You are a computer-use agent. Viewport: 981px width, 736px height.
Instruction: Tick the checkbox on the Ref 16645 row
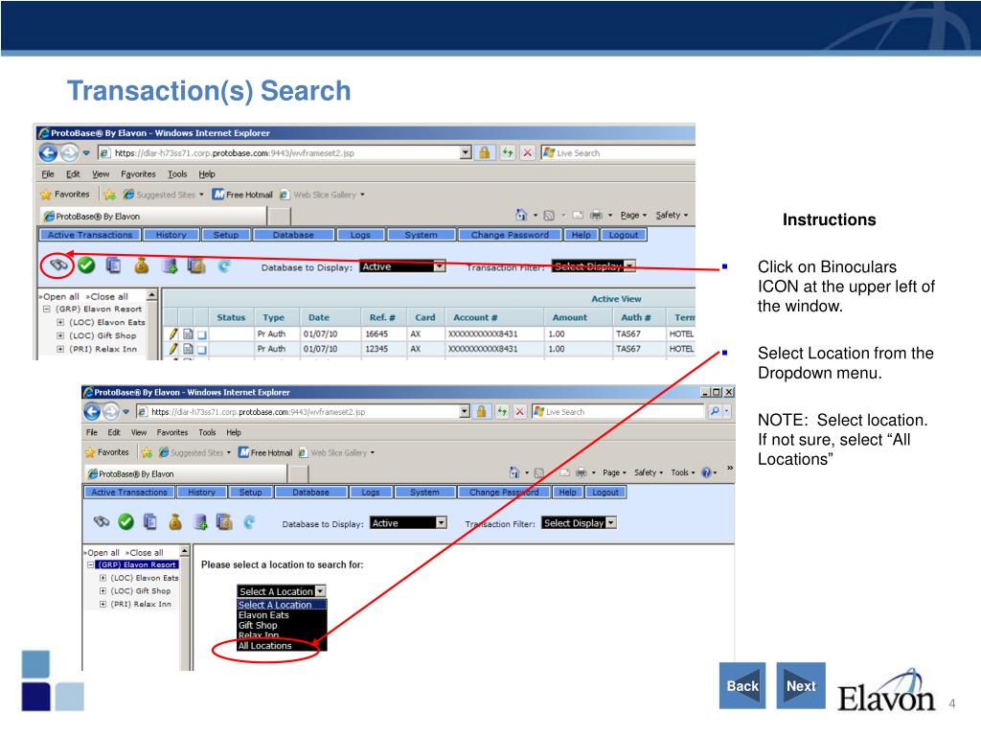202,334
